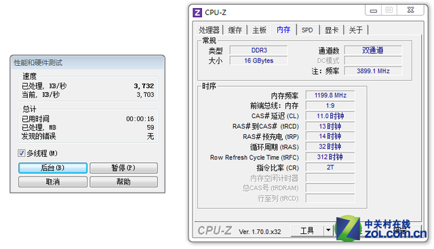
Task: Click the 帮助 button
Action: click(123, 182)
